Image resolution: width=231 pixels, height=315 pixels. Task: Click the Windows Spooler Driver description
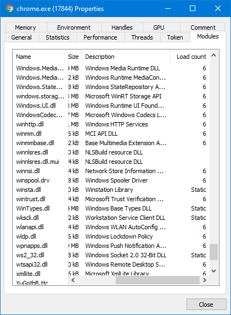click(116, 180)
